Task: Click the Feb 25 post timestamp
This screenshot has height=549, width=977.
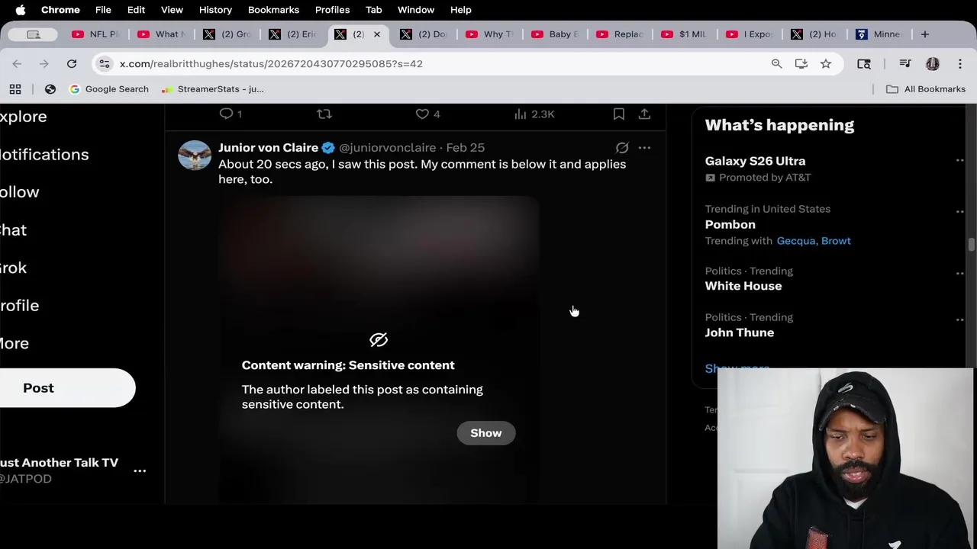Action: click(466, 148)
